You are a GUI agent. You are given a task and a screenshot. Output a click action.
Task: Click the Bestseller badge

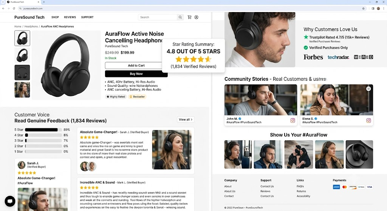pyautogui.click(x=137, y=97)
